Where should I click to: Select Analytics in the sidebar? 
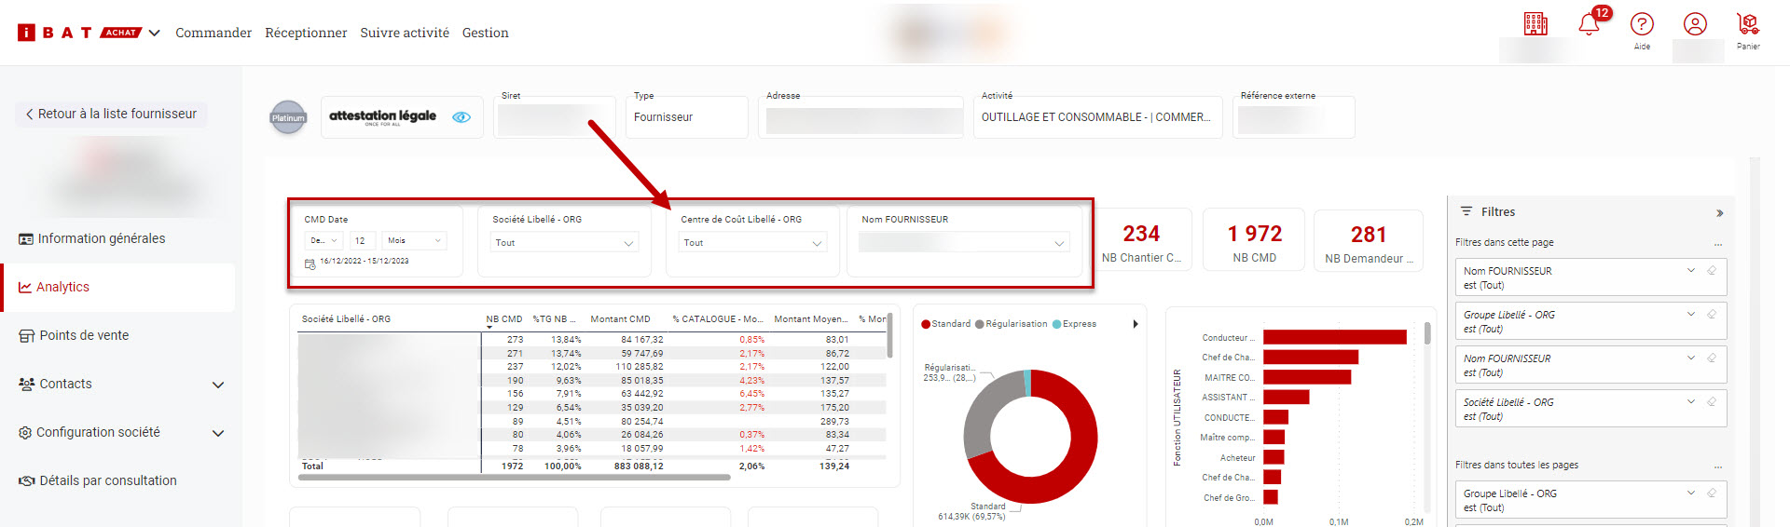point(62,287)
